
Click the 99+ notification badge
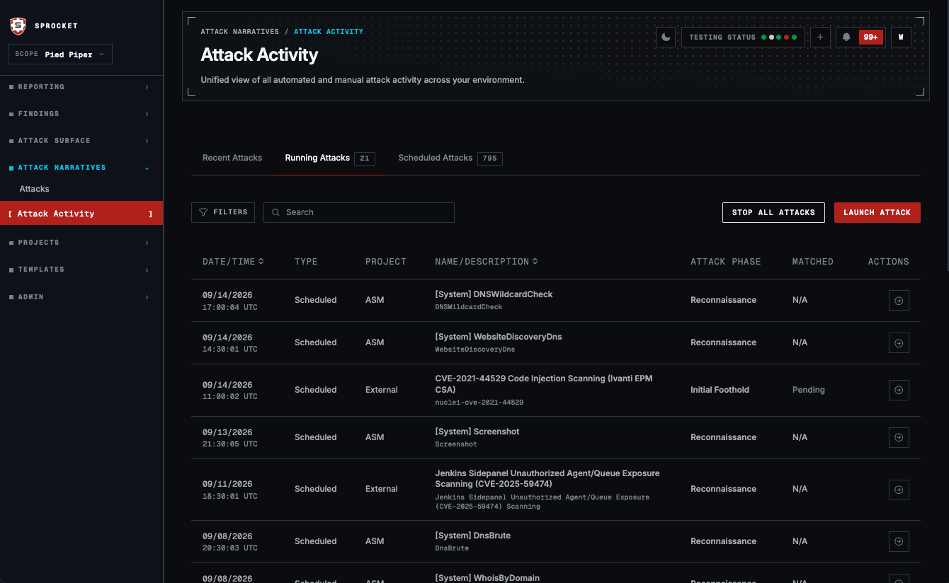tap(871, 37)
